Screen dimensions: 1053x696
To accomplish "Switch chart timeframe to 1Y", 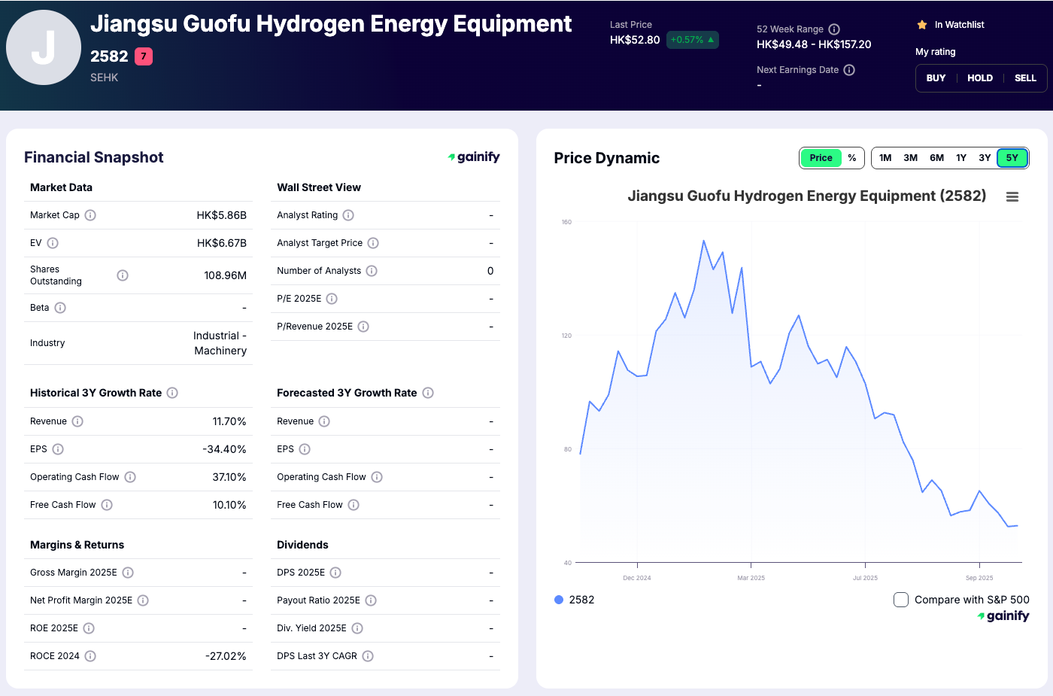I will [960, 158].
